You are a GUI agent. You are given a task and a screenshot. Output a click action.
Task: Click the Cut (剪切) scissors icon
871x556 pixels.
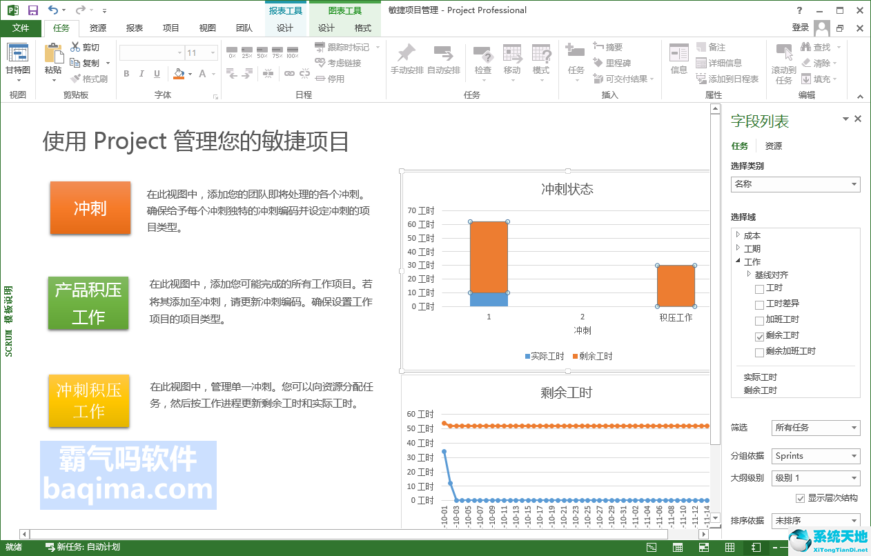click(x=75, y=47)
